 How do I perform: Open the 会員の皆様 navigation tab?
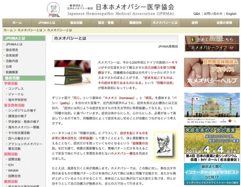coord(224,23)
